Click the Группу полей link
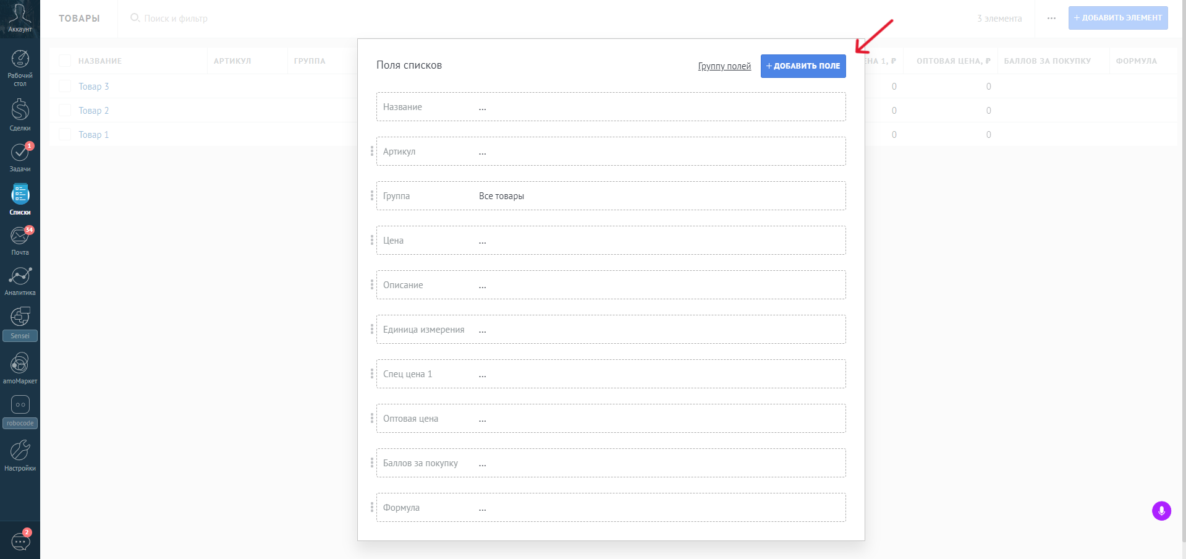 tap(724, 66)
